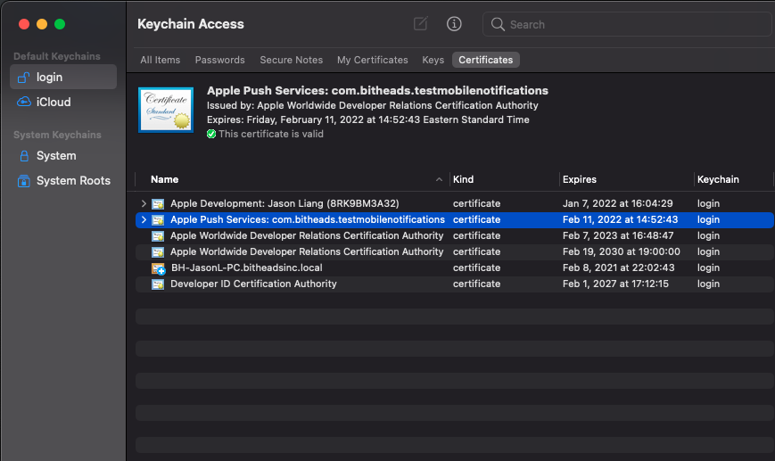Click the Developer ID Certification Authority icon
This screenshot has height=461, width=775.
tap(158, 284)
